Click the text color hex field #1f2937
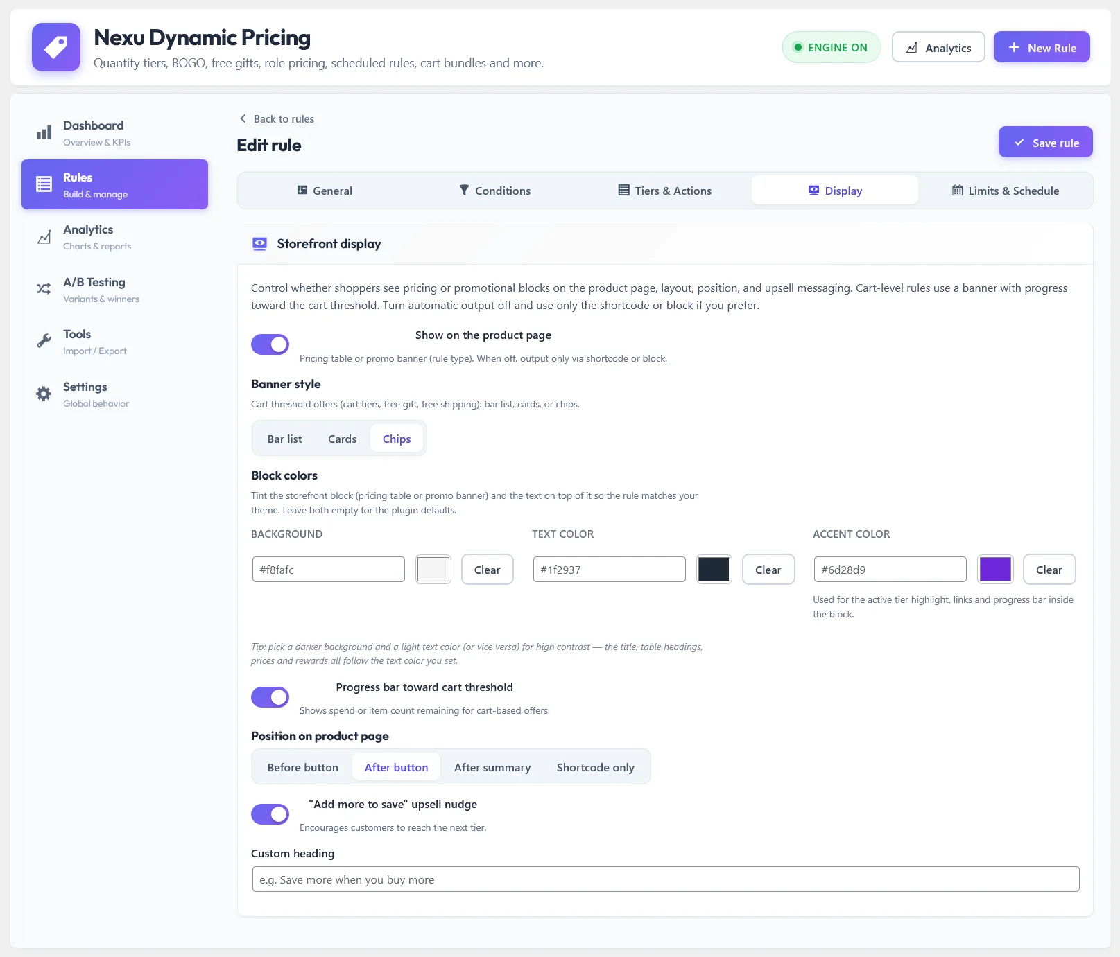Image resolution: width=1120 pixels, height=957 pixels. pos(610,570)
